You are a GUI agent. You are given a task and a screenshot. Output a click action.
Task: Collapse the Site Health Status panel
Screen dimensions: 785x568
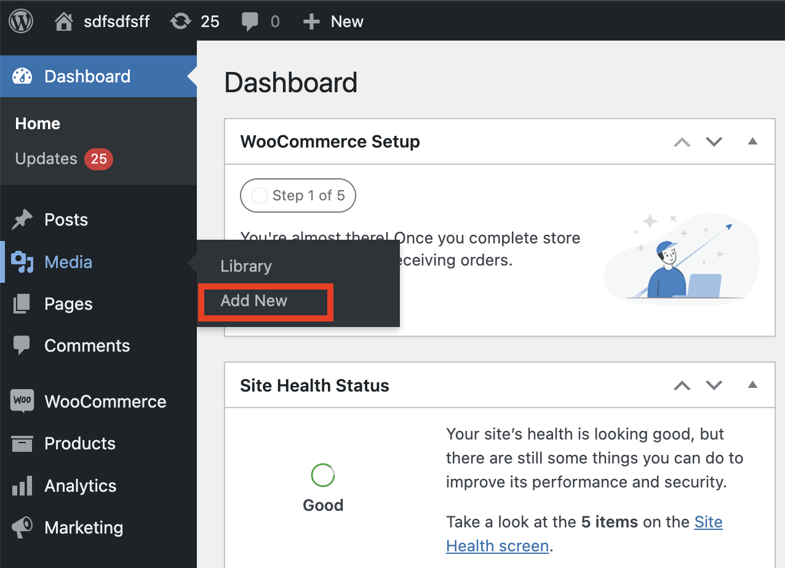tap(752, 385)
